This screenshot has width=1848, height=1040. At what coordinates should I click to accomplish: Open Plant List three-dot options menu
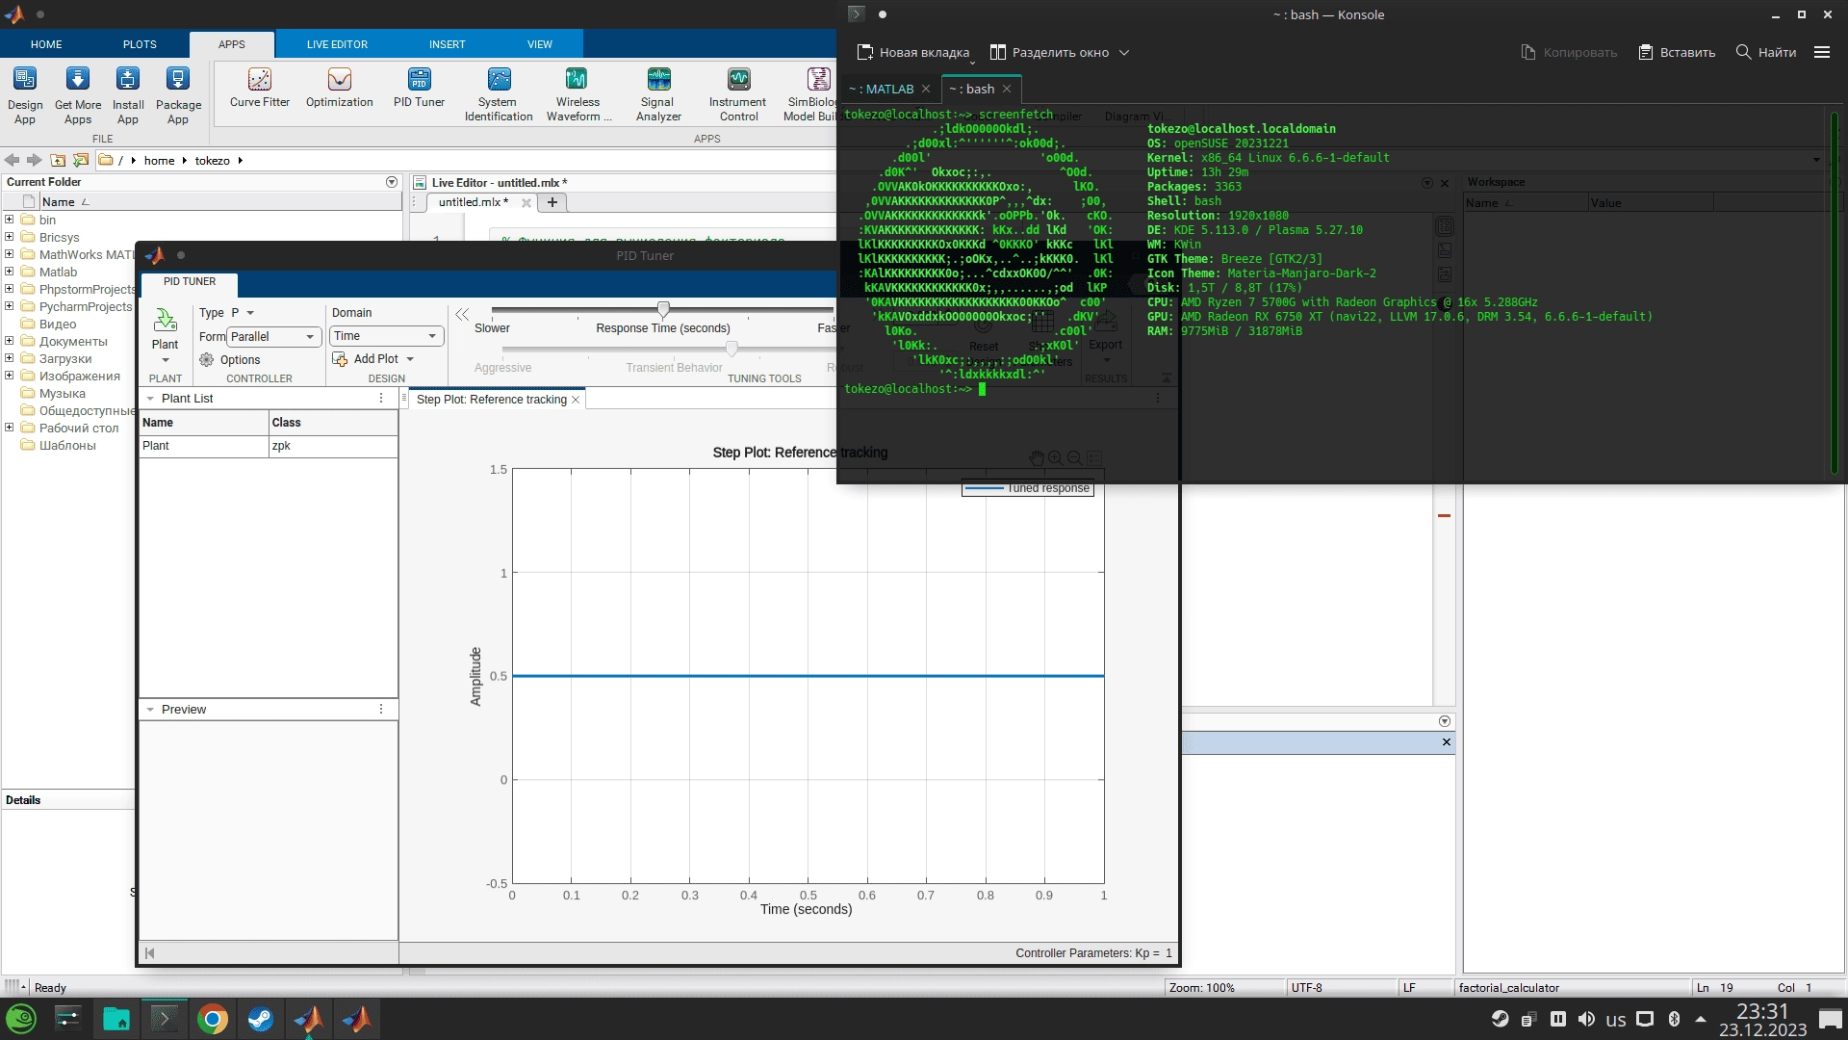click(x=381, y=399)
